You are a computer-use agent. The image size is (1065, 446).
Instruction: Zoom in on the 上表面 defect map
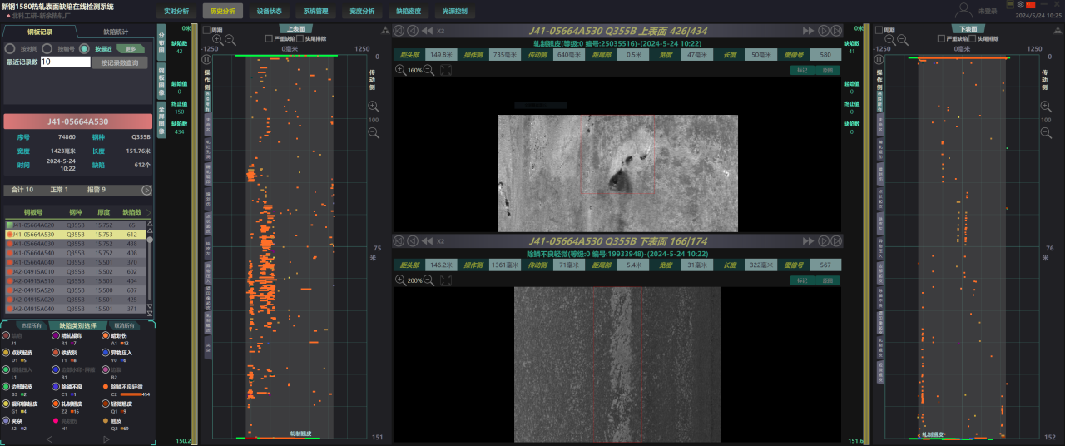click(x=218, y=39)
